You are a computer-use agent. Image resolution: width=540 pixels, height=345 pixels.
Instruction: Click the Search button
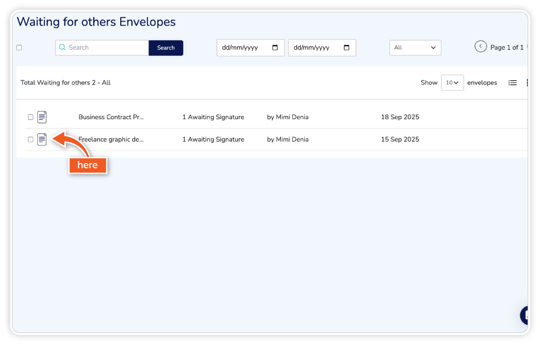(166, 48)
